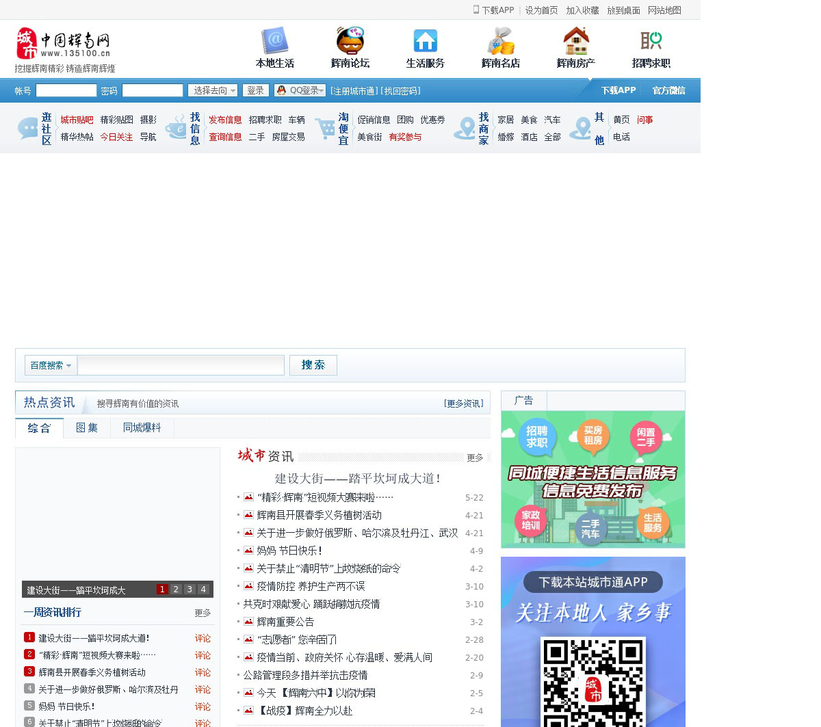This screenshot has height=727, width=821.
Task: Select slide 4 in the image carousel
Action: click(x=203, y=589)
